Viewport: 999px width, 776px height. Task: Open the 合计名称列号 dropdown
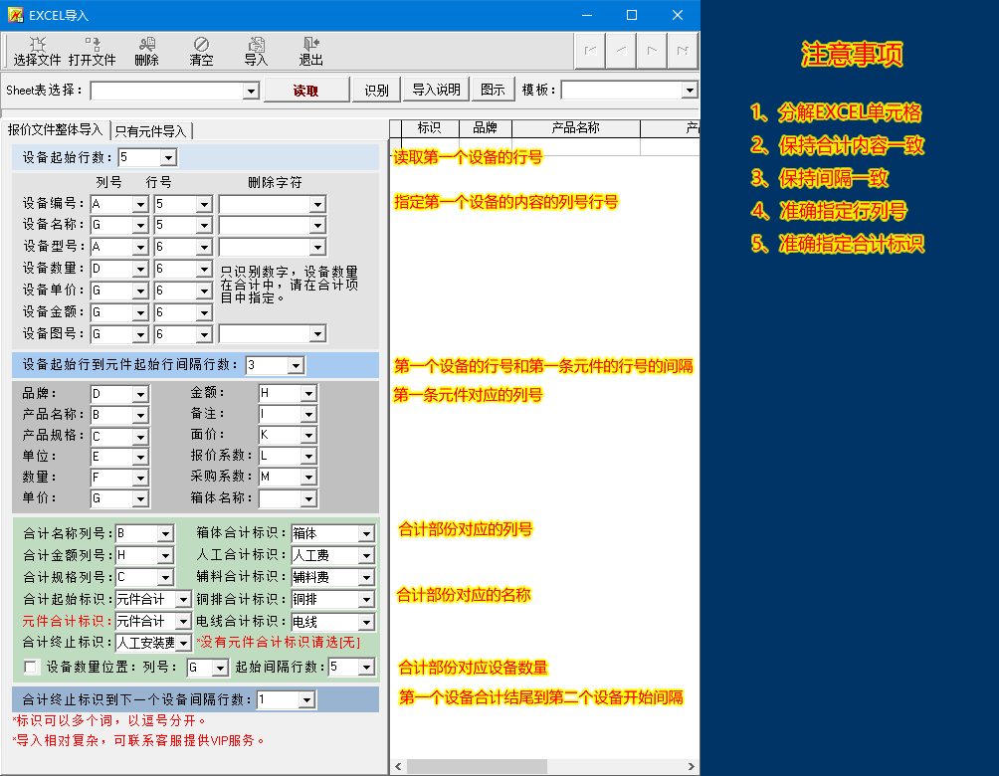click(165, 534)
